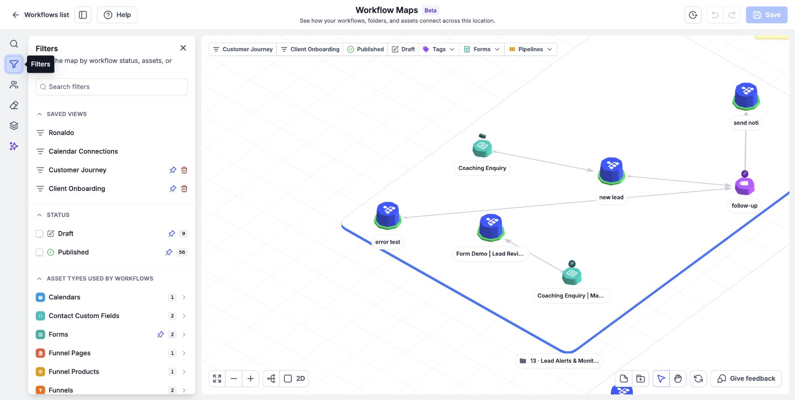Viewport: 795px width, 400px height.
Task: Collapse the Status section
Action: point(40,215)
